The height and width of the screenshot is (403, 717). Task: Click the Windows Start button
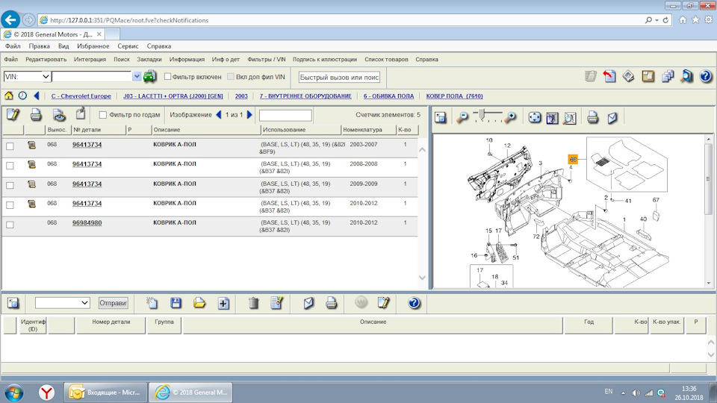(13, 393)
